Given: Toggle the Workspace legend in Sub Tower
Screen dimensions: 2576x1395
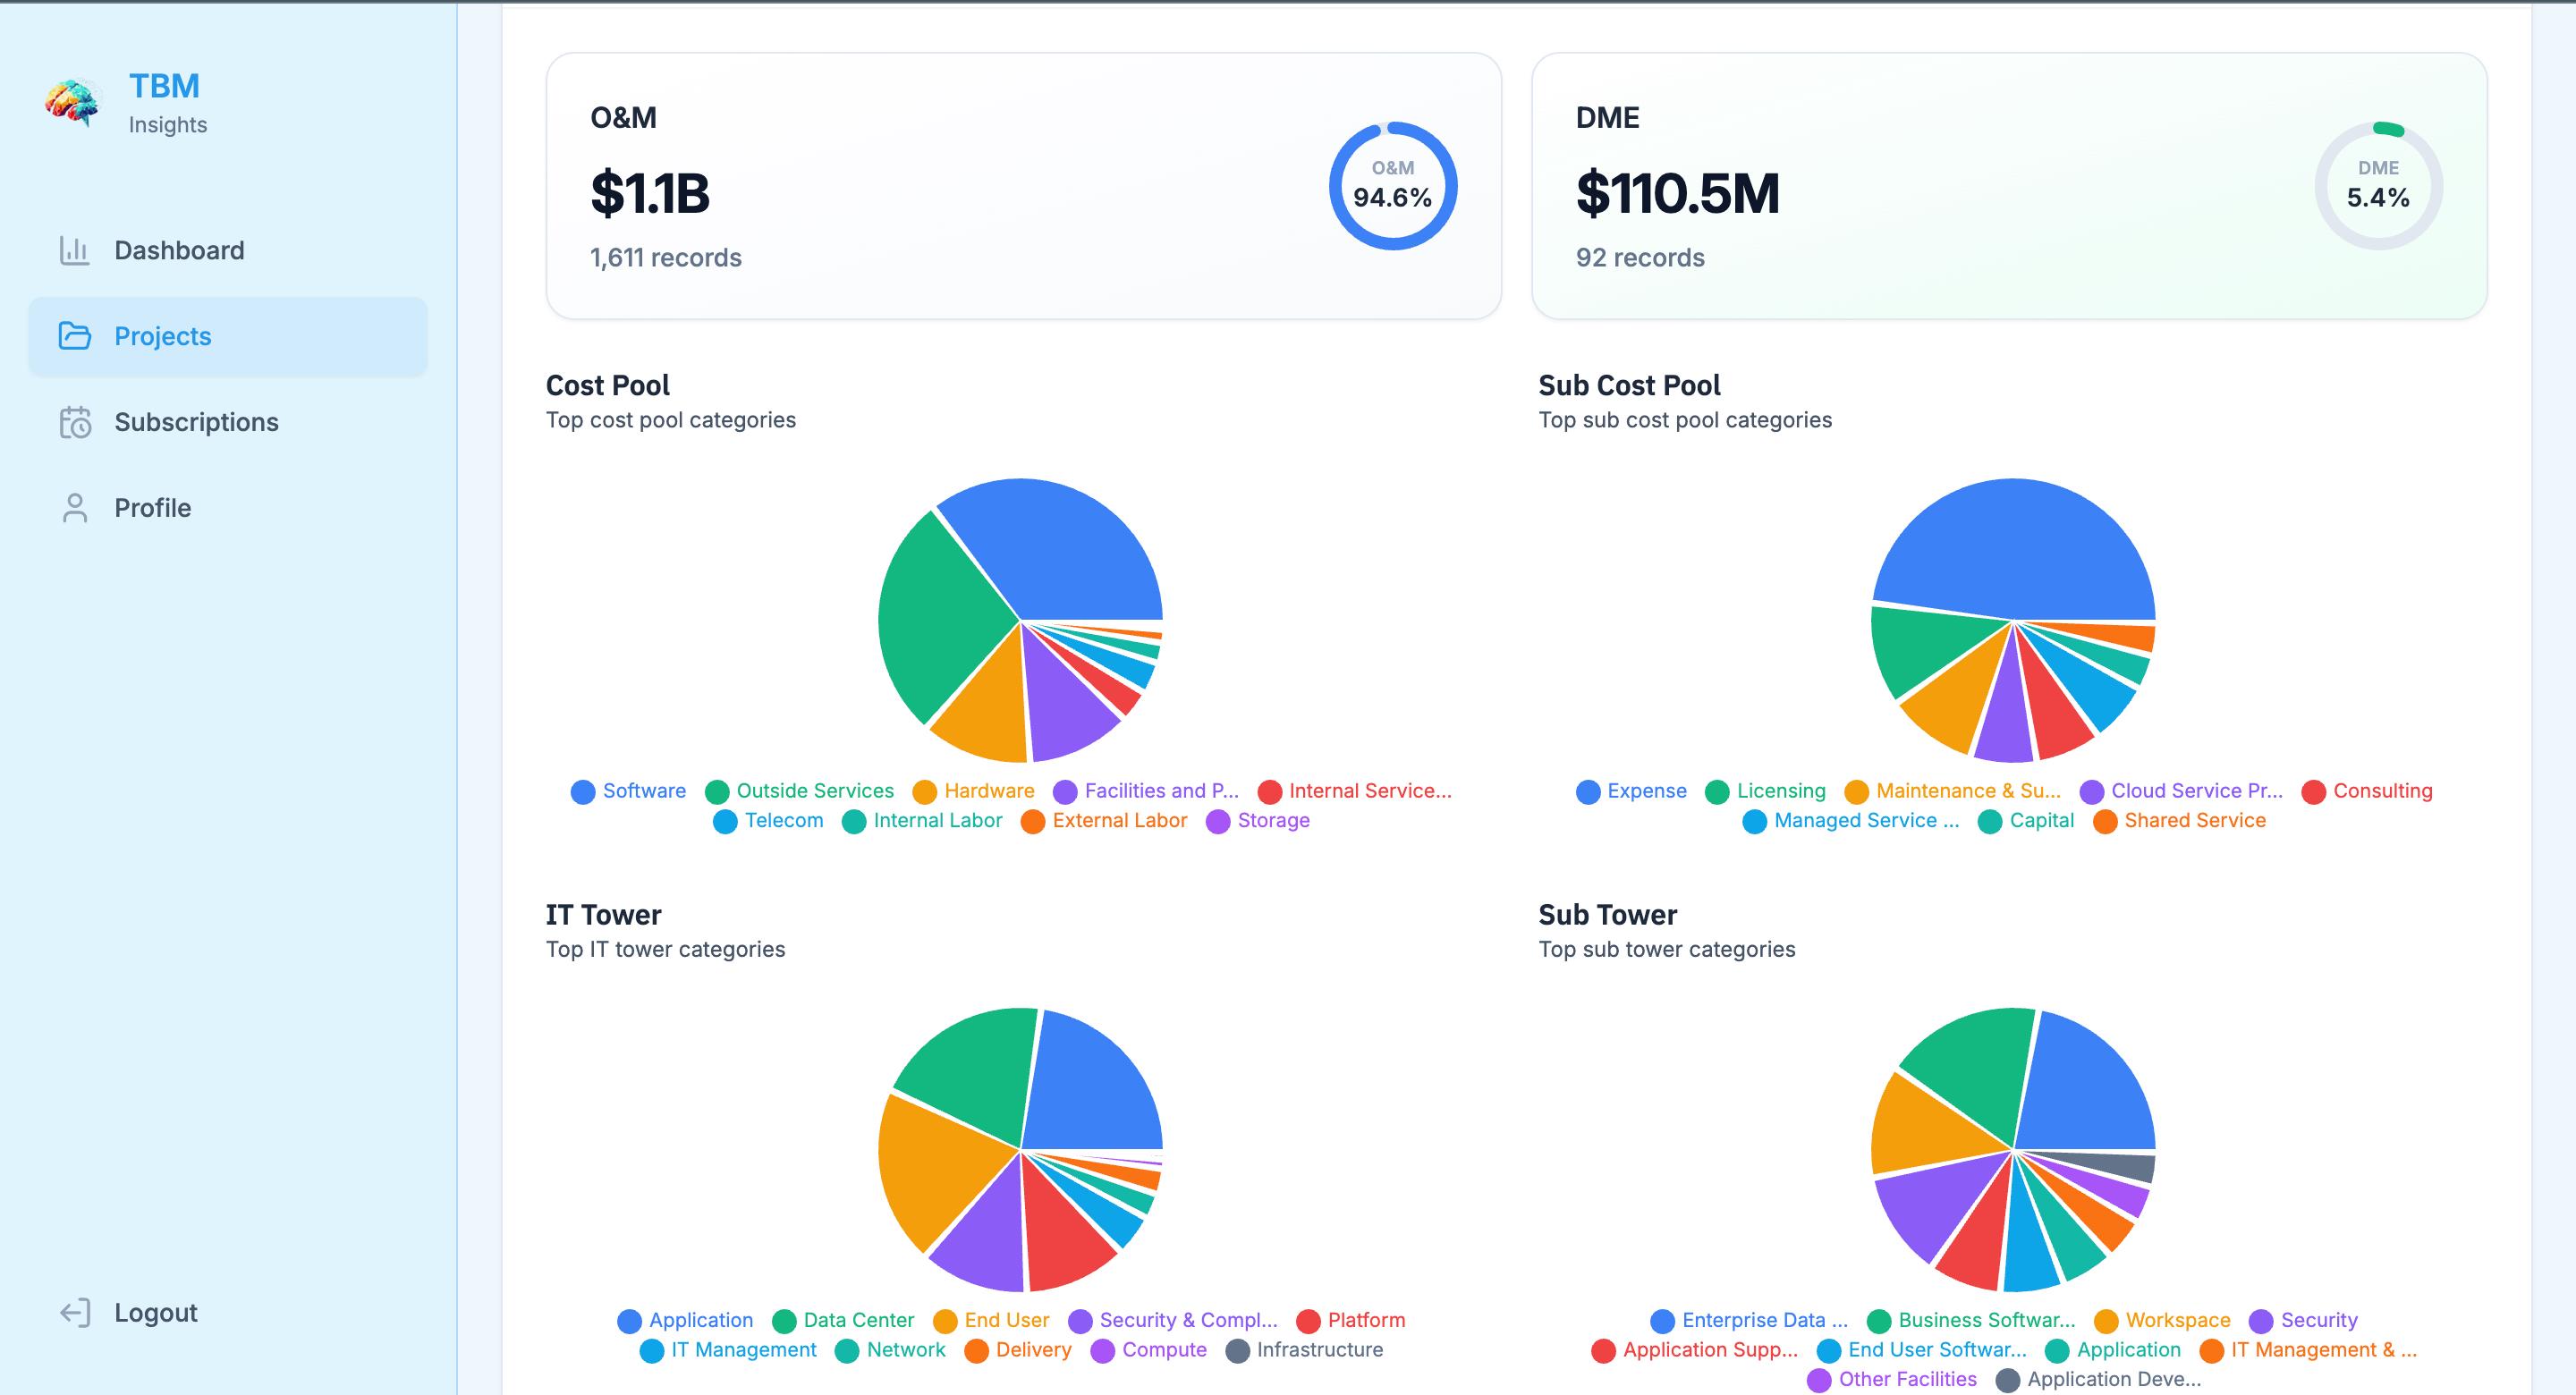Looking at the screenshot, I should tap(2162, 1320).
